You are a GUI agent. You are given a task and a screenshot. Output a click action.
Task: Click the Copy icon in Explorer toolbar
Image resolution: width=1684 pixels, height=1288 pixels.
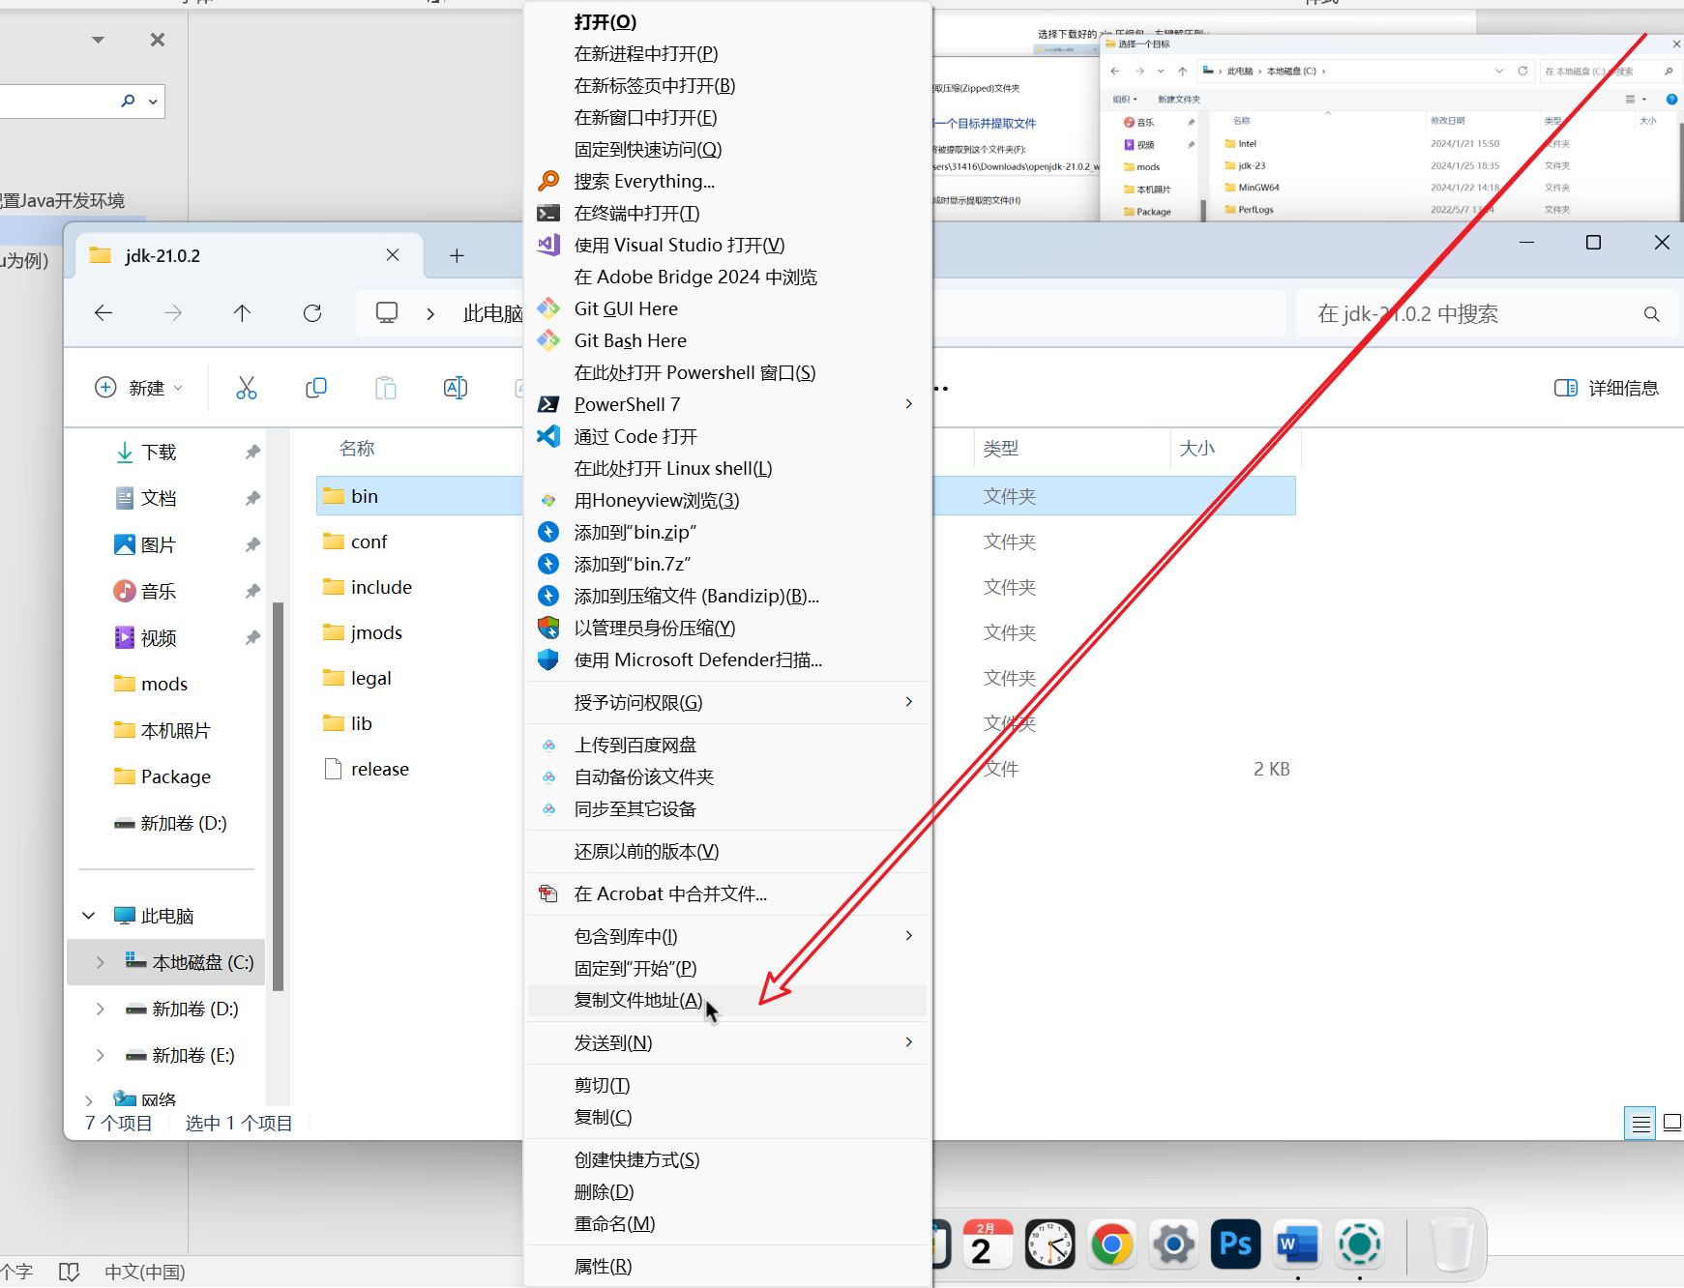pos(316,388)
